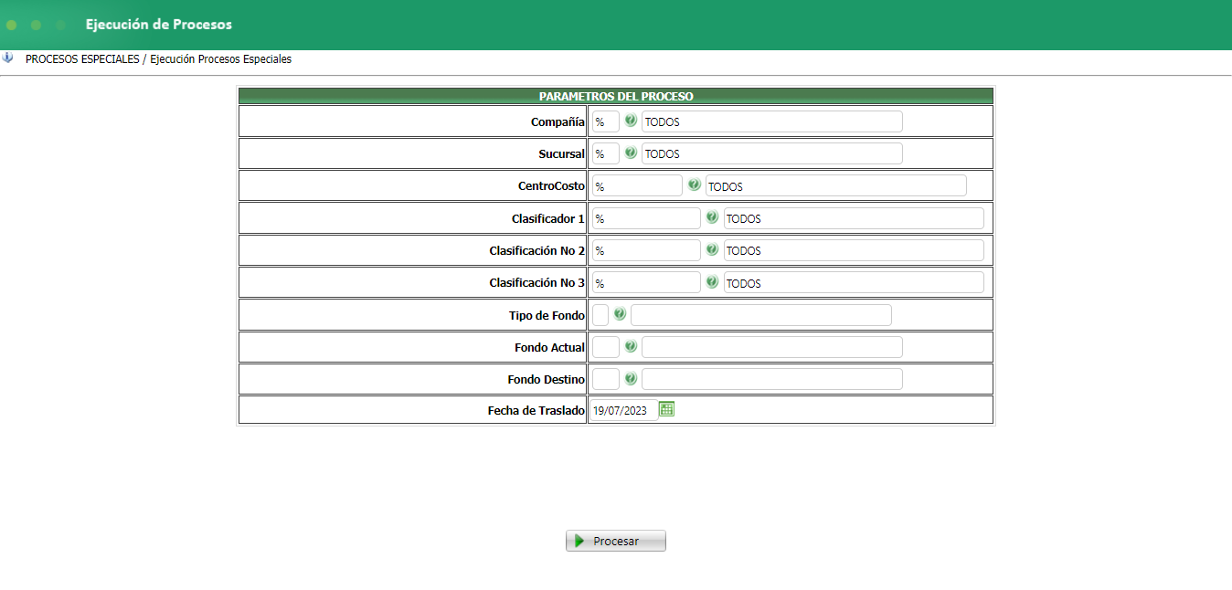Select the Fondo Actual description field

tap(771, 347)
